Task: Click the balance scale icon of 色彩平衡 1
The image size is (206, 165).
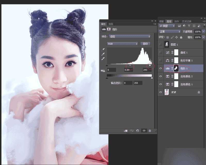Action: [168, 60]
